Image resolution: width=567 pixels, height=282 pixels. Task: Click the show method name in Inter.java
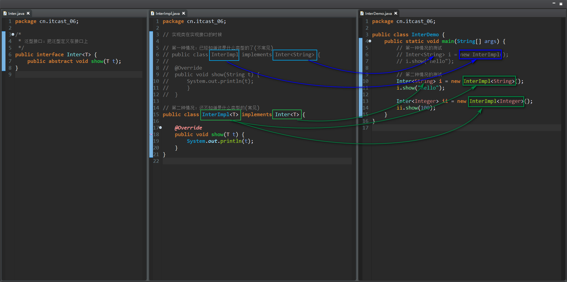[97, 61]
